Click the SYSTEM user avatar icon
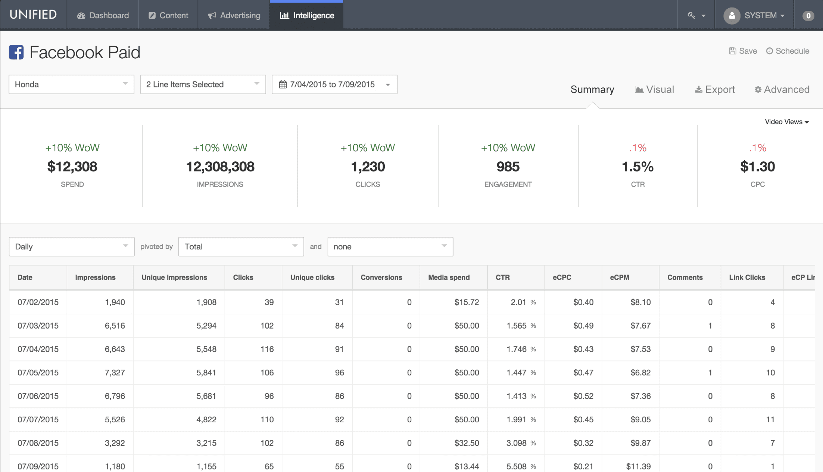823x472 pixels. pyautogui.click(x=732, y=16)
